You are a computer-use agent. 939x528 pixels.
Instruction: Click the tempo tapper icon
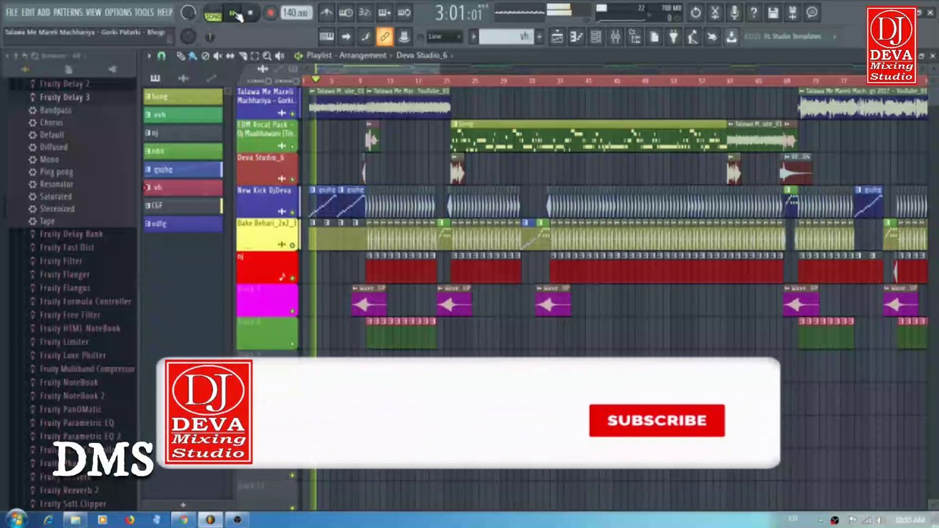[x=693, y=37]
